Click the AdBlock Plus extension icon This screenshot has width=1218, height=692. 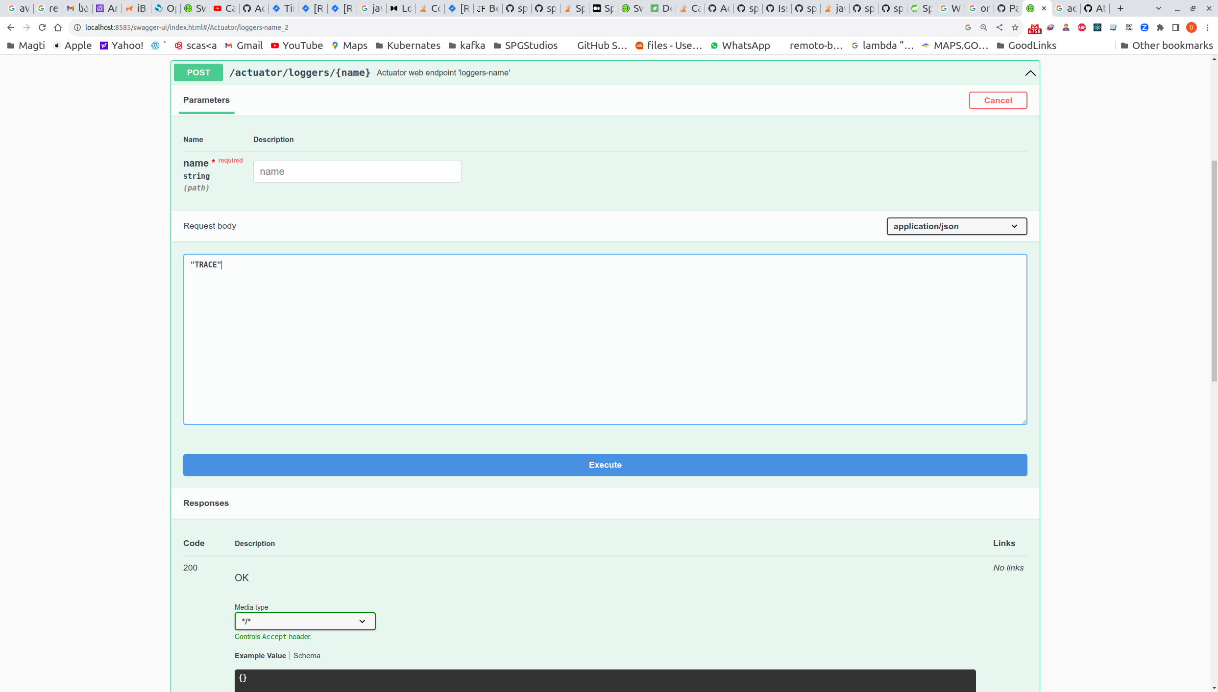pos(1081,27)
